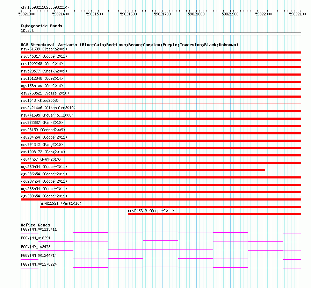The height and width of the screenshot is (288, 311).
Task: Click the magenta line for FGGY|NM_001113411
Action: [x=161, y=232]
